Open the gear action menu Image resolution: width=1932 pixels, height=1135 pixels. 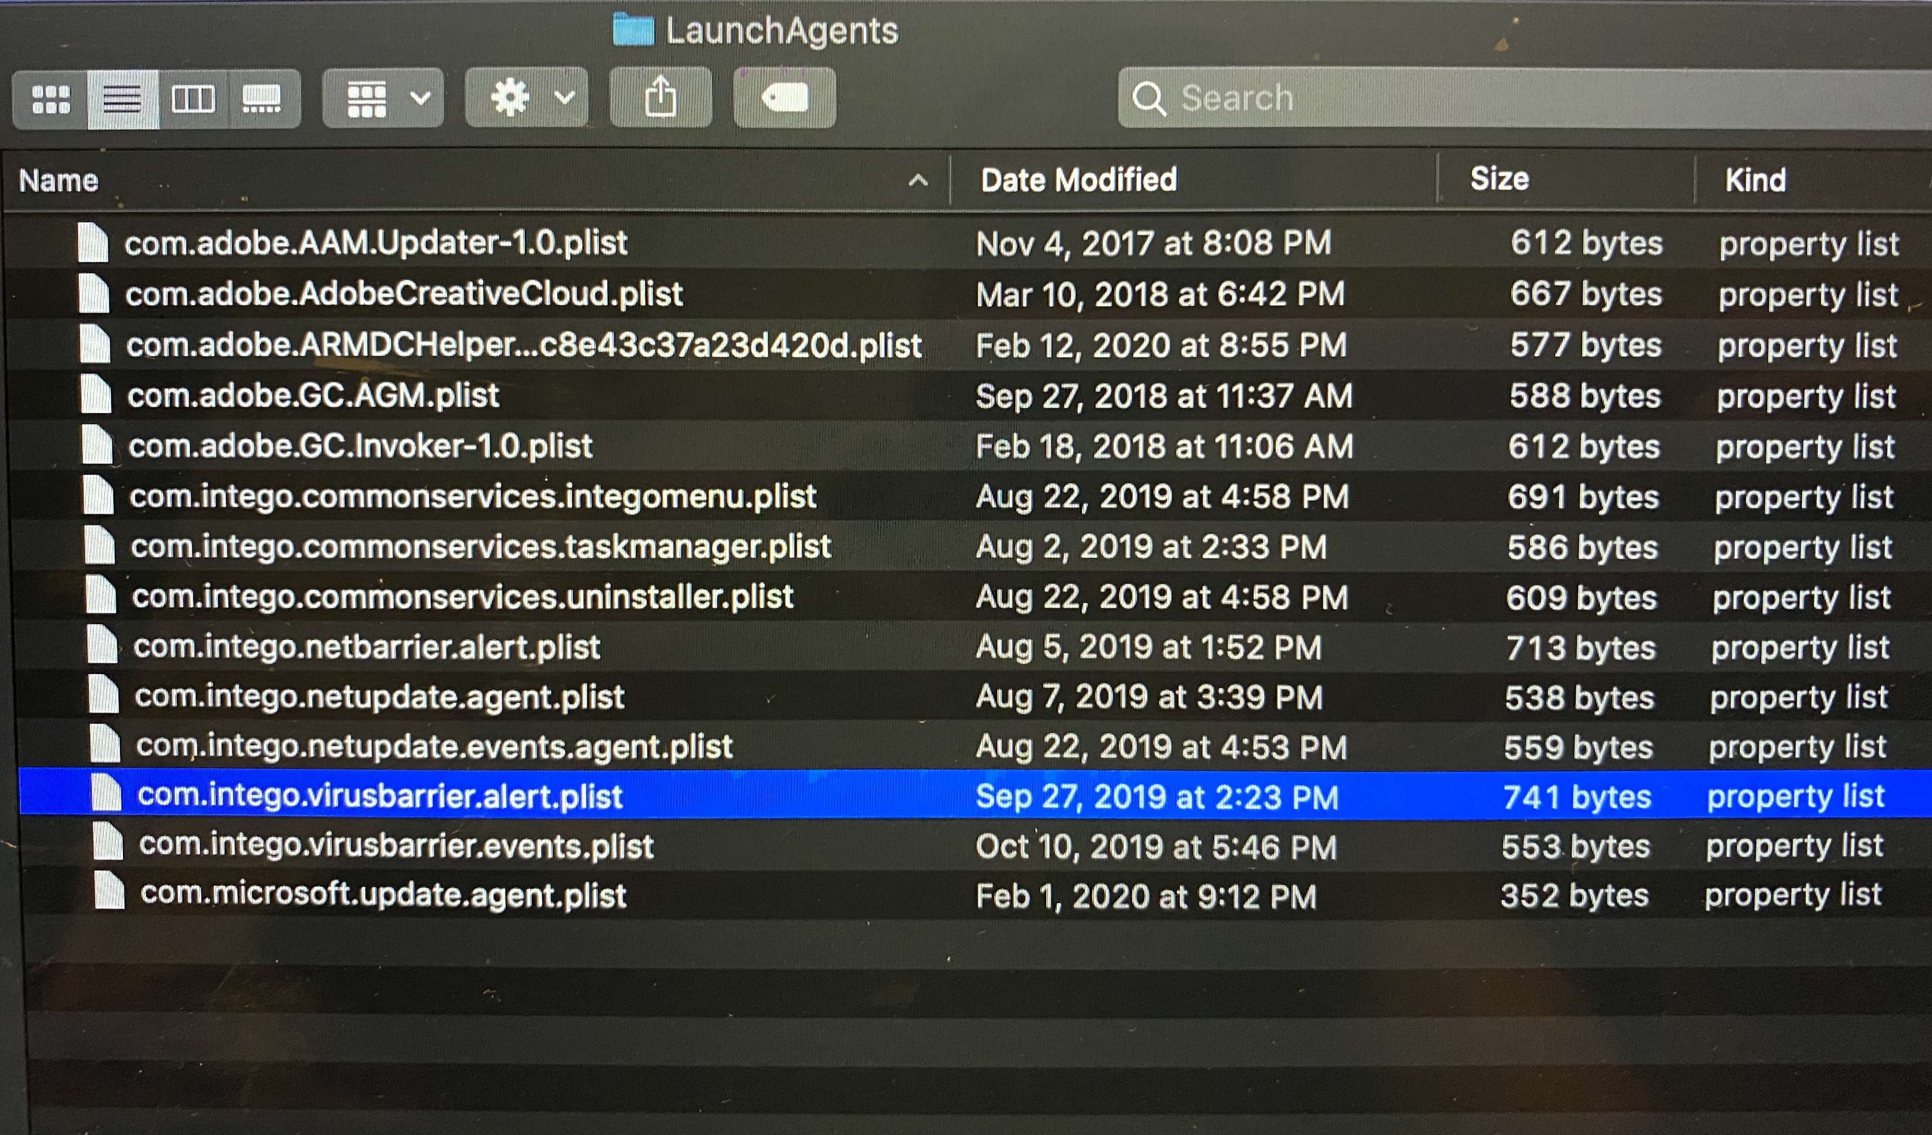click(527, 98)
